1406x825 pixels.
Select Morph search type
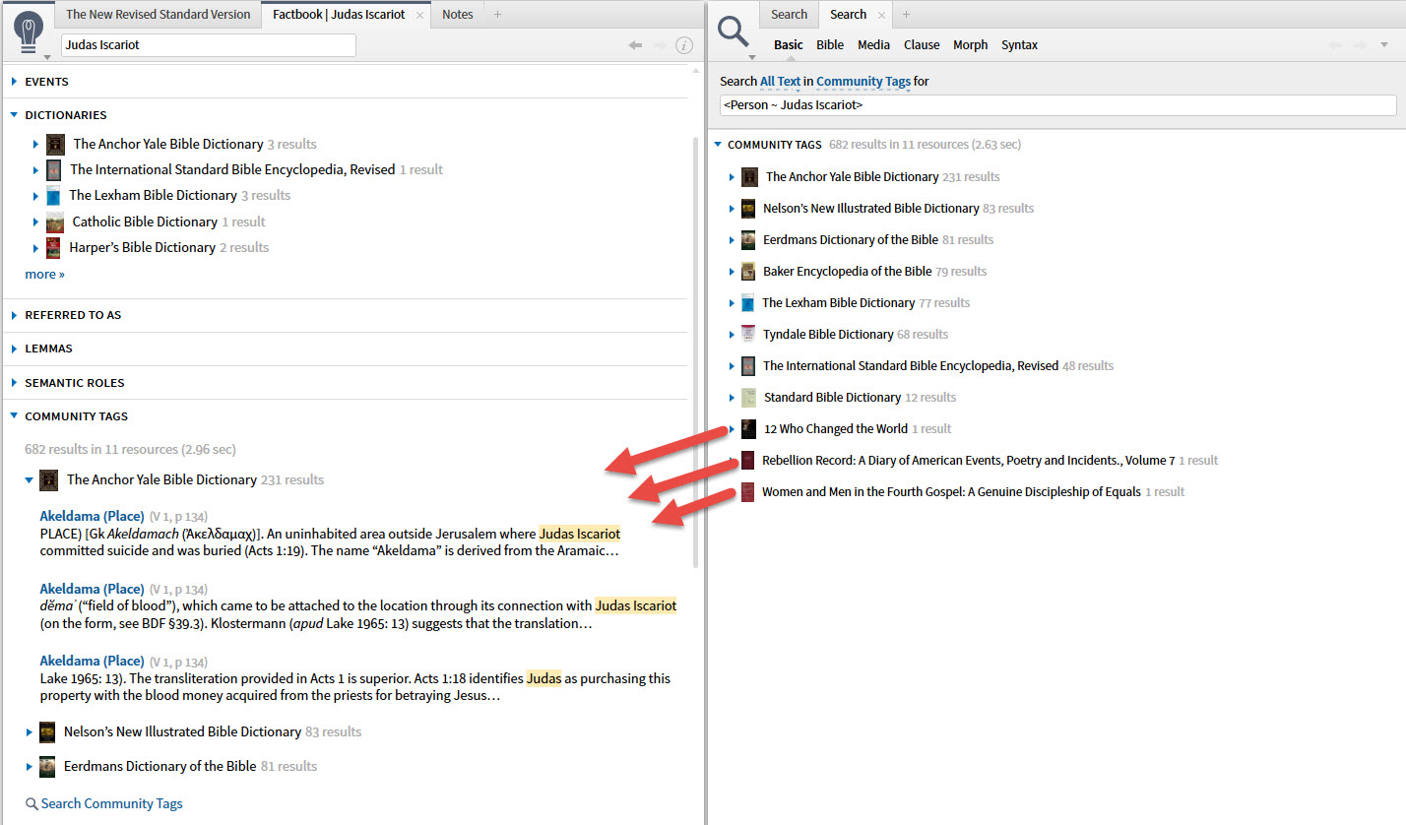(970, 45)
